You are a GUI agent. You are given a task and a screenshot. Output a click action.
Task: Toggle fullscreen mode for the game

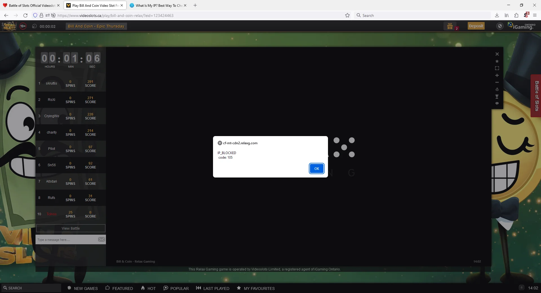coord(497,68)
